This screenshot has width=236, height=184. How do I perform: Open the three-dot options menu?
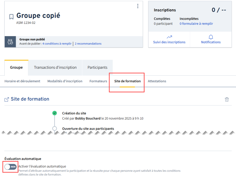138,6
